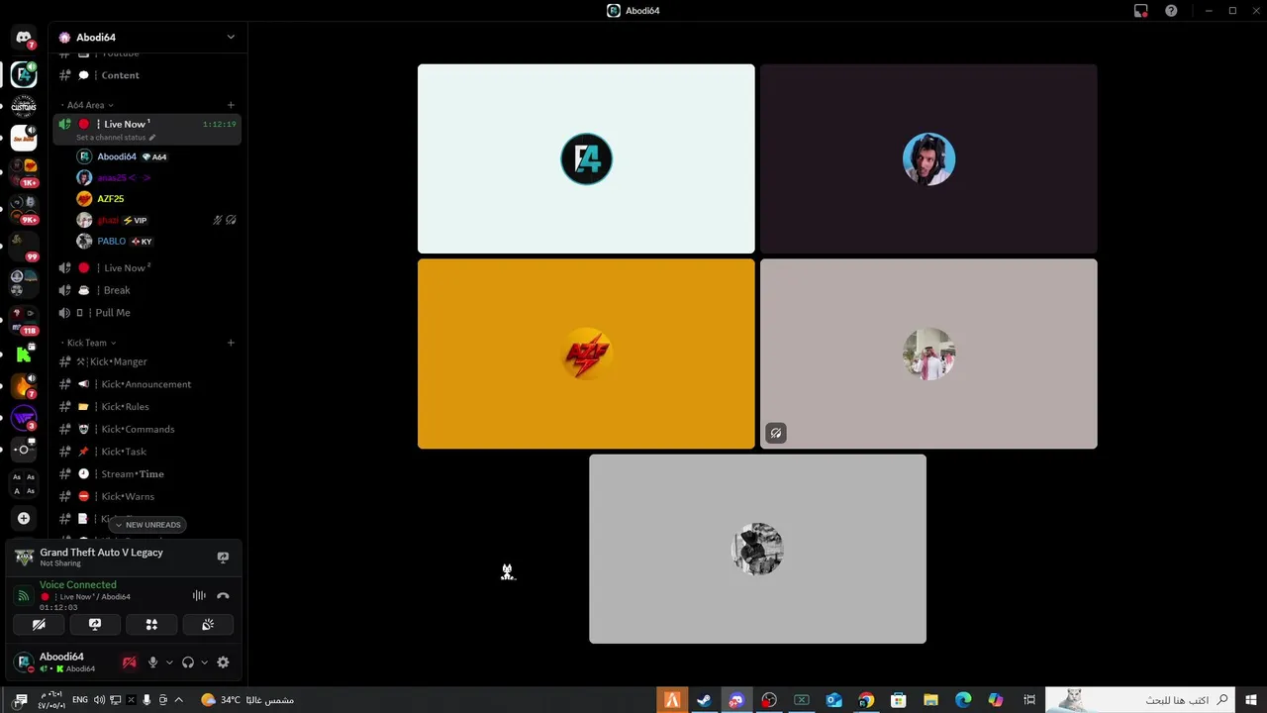
Task: Click the Task View taskbar icon
Action: (1029, 700)
